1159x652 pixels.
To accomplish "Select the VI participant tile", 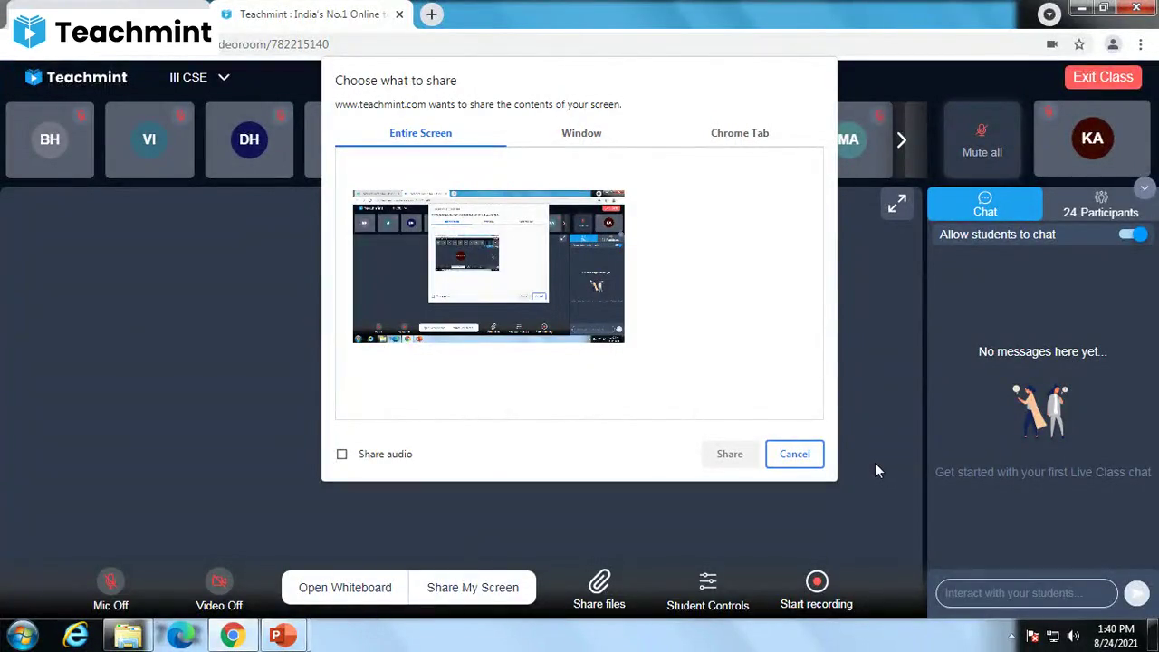I will click(x=149, y=139).
